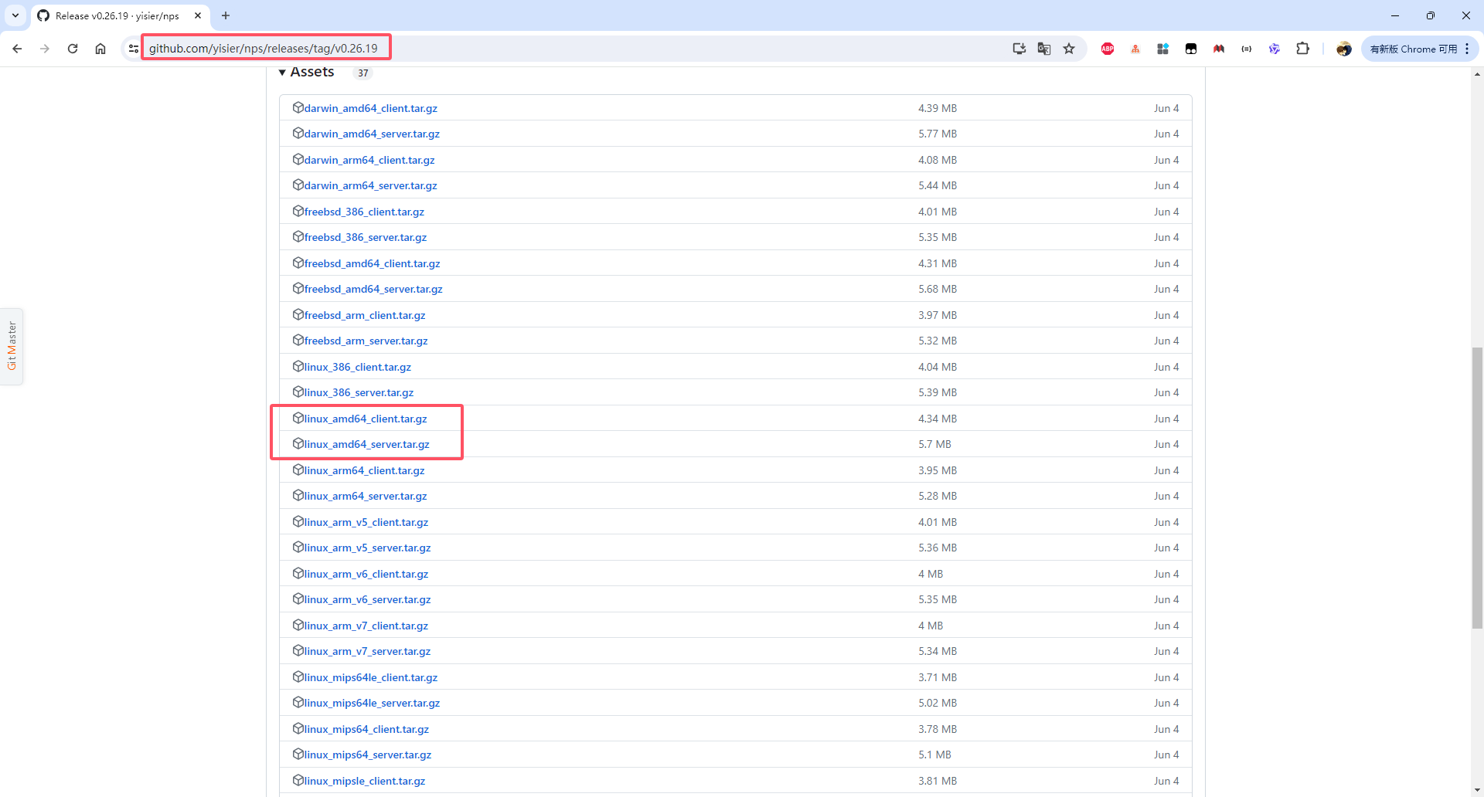Open the translate page icon
The image size is (1484, 797).
(1044, 49)
